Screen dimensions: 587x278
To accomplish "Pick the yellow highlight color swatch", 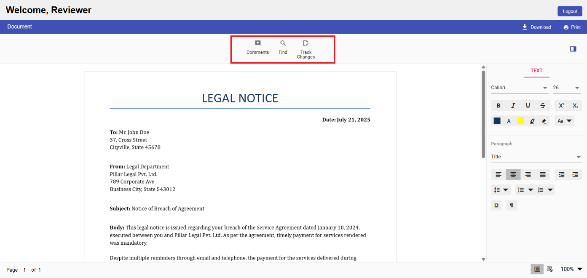I will point(520,121).
